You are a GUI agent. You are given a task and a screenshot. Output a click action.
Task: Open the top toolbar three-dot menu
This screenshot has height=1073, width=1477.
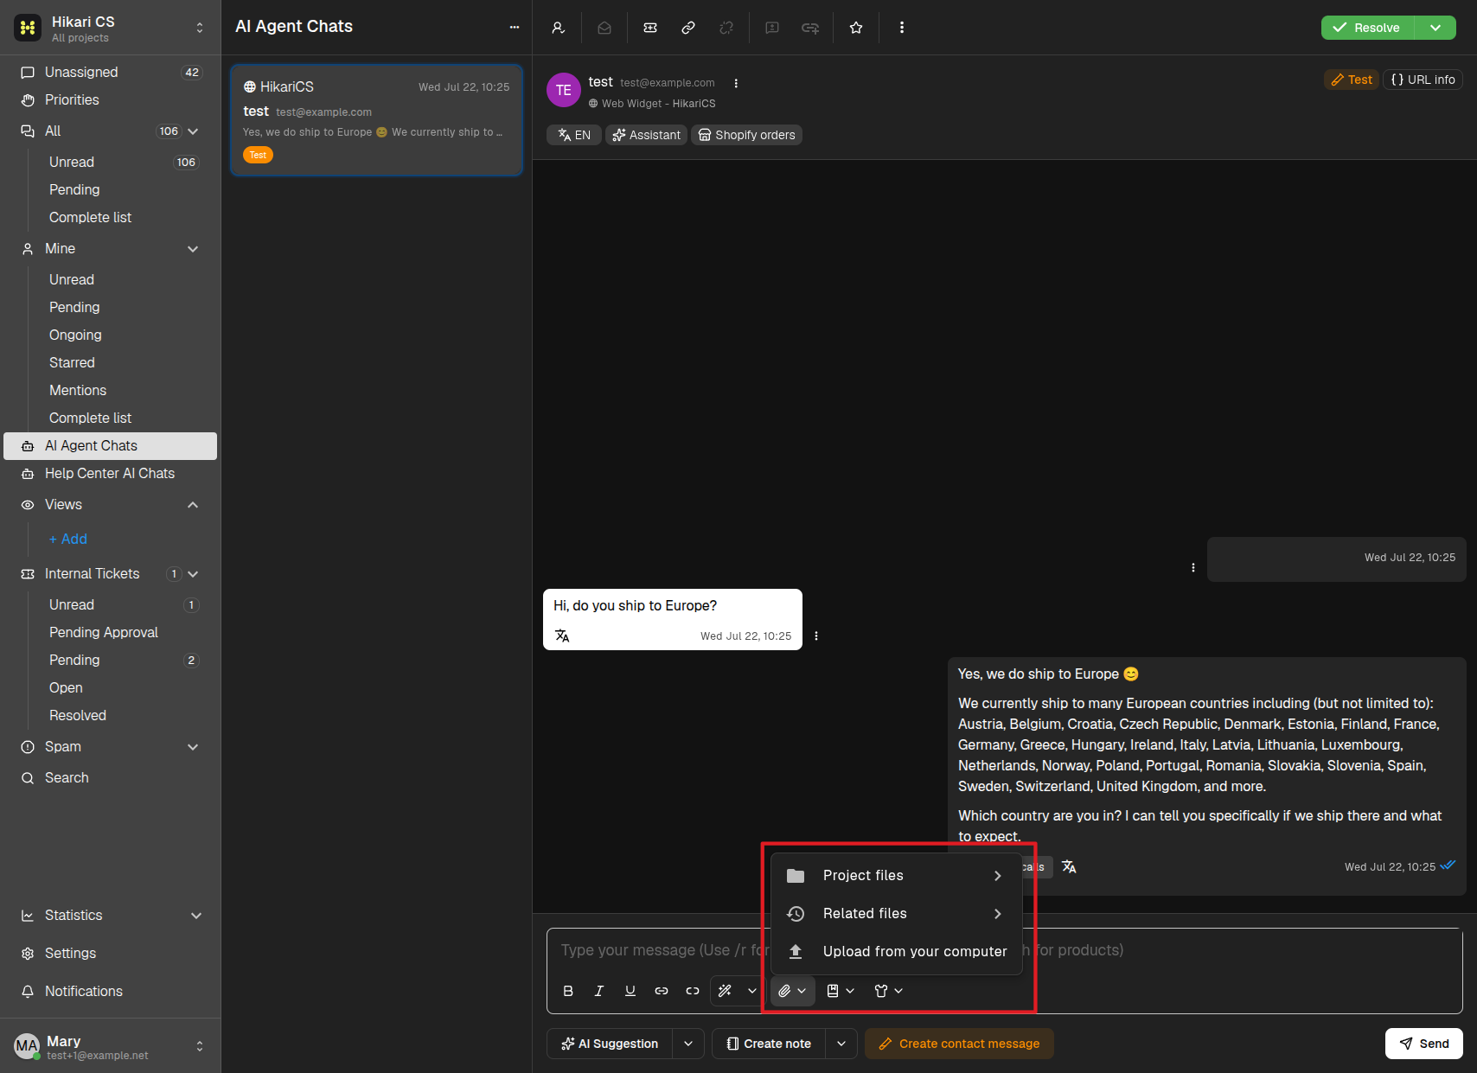pyautogui.click(x=902, y=28)
